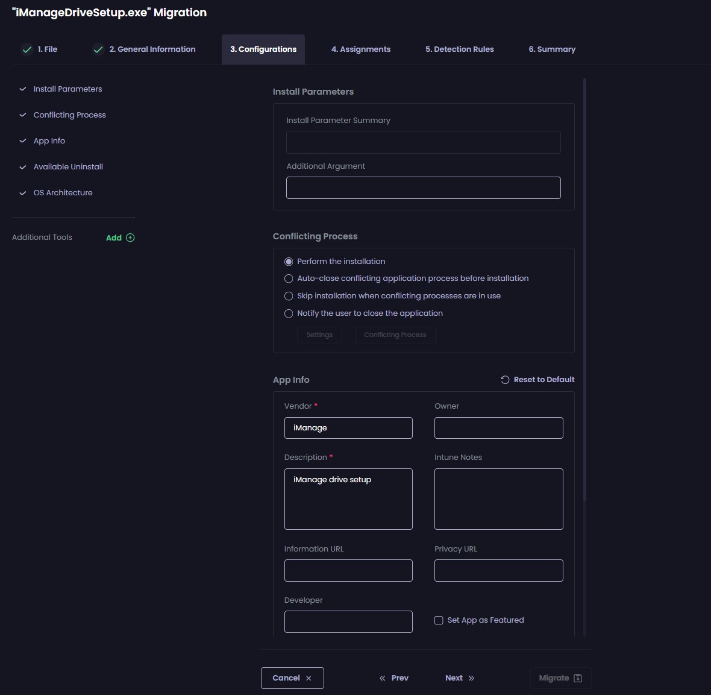Viewport: 711px width, 695px height.
Task: Click the X icon on Cancel button
Action: (x=309, y=678)
